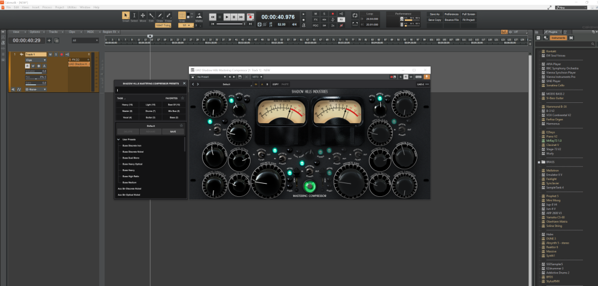Open the MIDI menu in track view
This screenshot has height=286, width=598.
tap(91, 32)
